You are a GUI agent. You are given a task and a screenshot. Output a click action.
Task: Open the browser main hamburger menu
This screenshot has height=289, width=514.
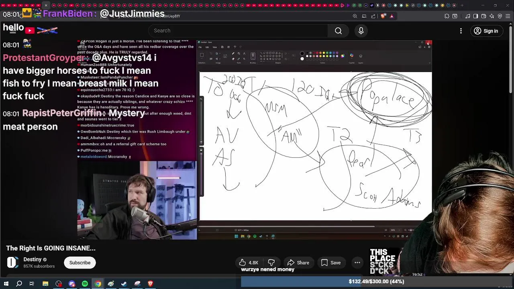coord(508,16)
